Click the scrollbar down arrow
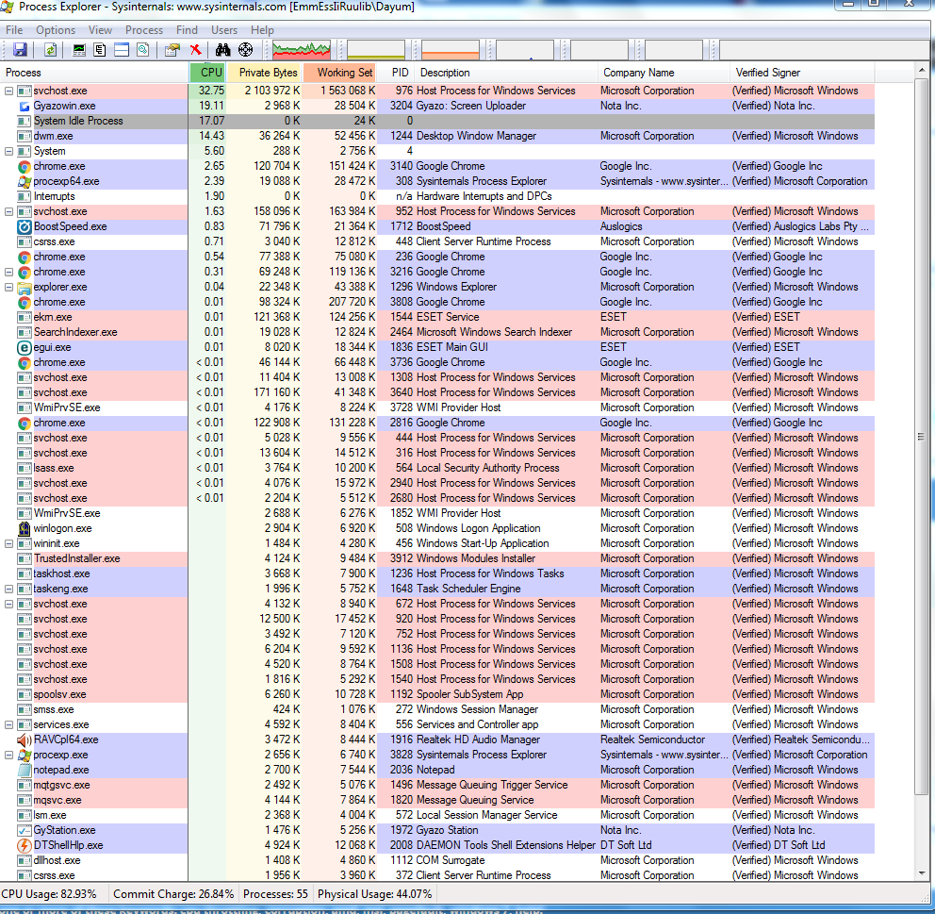The height and width of the screenshot is (914, 935). pyautogui.click(x=921, y=873)
